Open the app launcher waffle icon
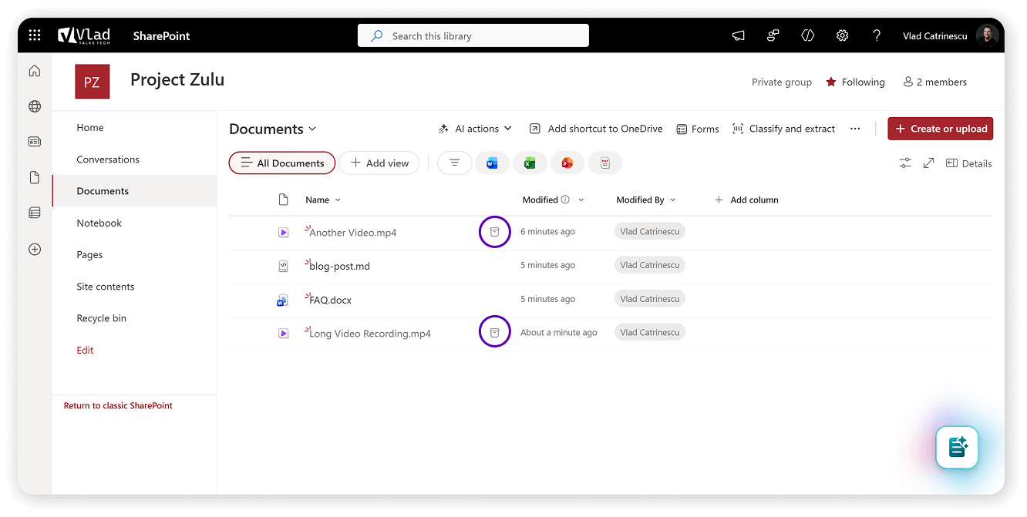Screen dimensions: 1027x517 35,35
